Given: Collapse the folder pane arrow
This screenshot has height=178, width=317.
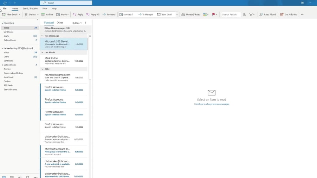Looking at the screenshot, I should (x=37, y=20).
